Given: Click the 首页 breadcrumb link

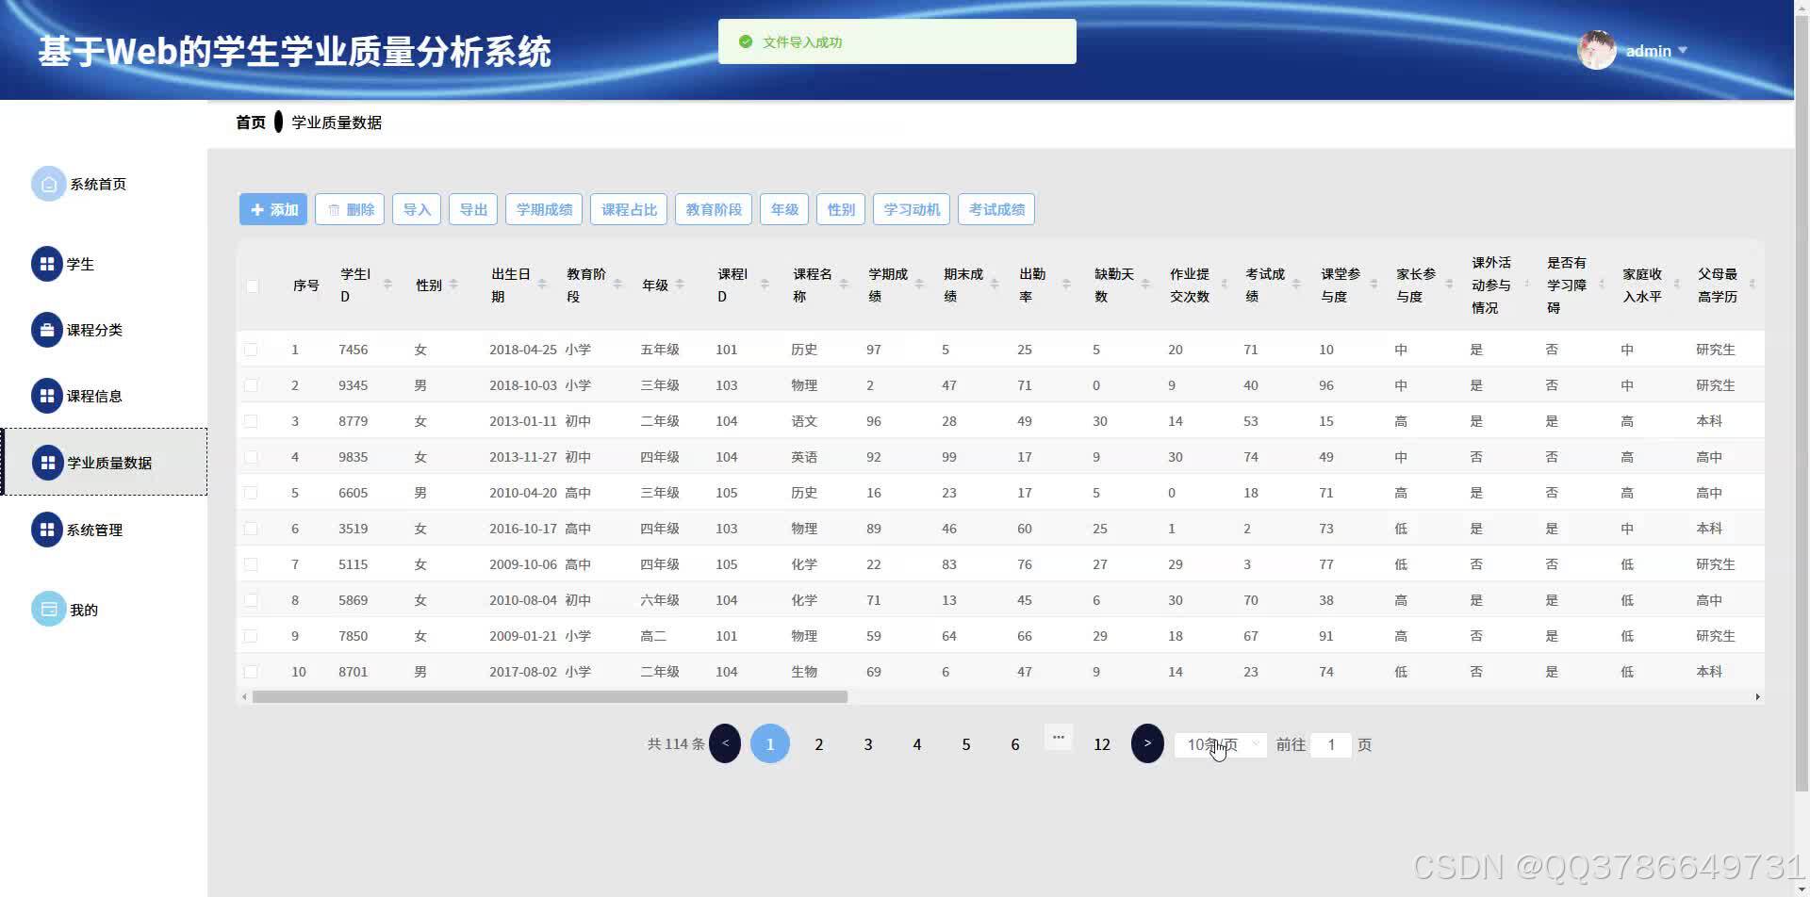Looking at the screenshot, I should (251, 122).
